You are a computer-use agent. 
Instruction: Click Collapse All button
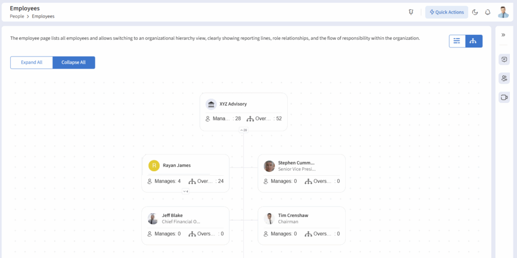tap(74, 63)
